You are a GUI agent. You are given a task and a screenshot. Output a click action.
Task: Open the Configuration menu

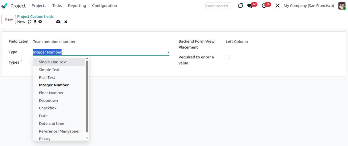tap(104, 6)
